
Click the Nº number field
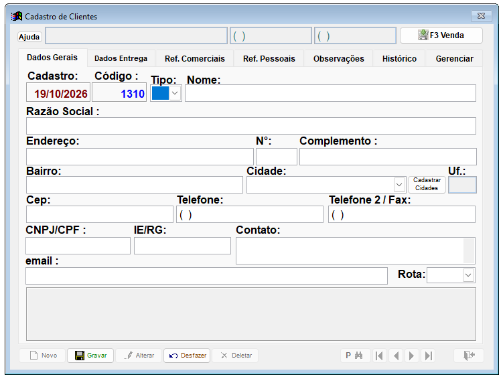(x=277, y=157)
